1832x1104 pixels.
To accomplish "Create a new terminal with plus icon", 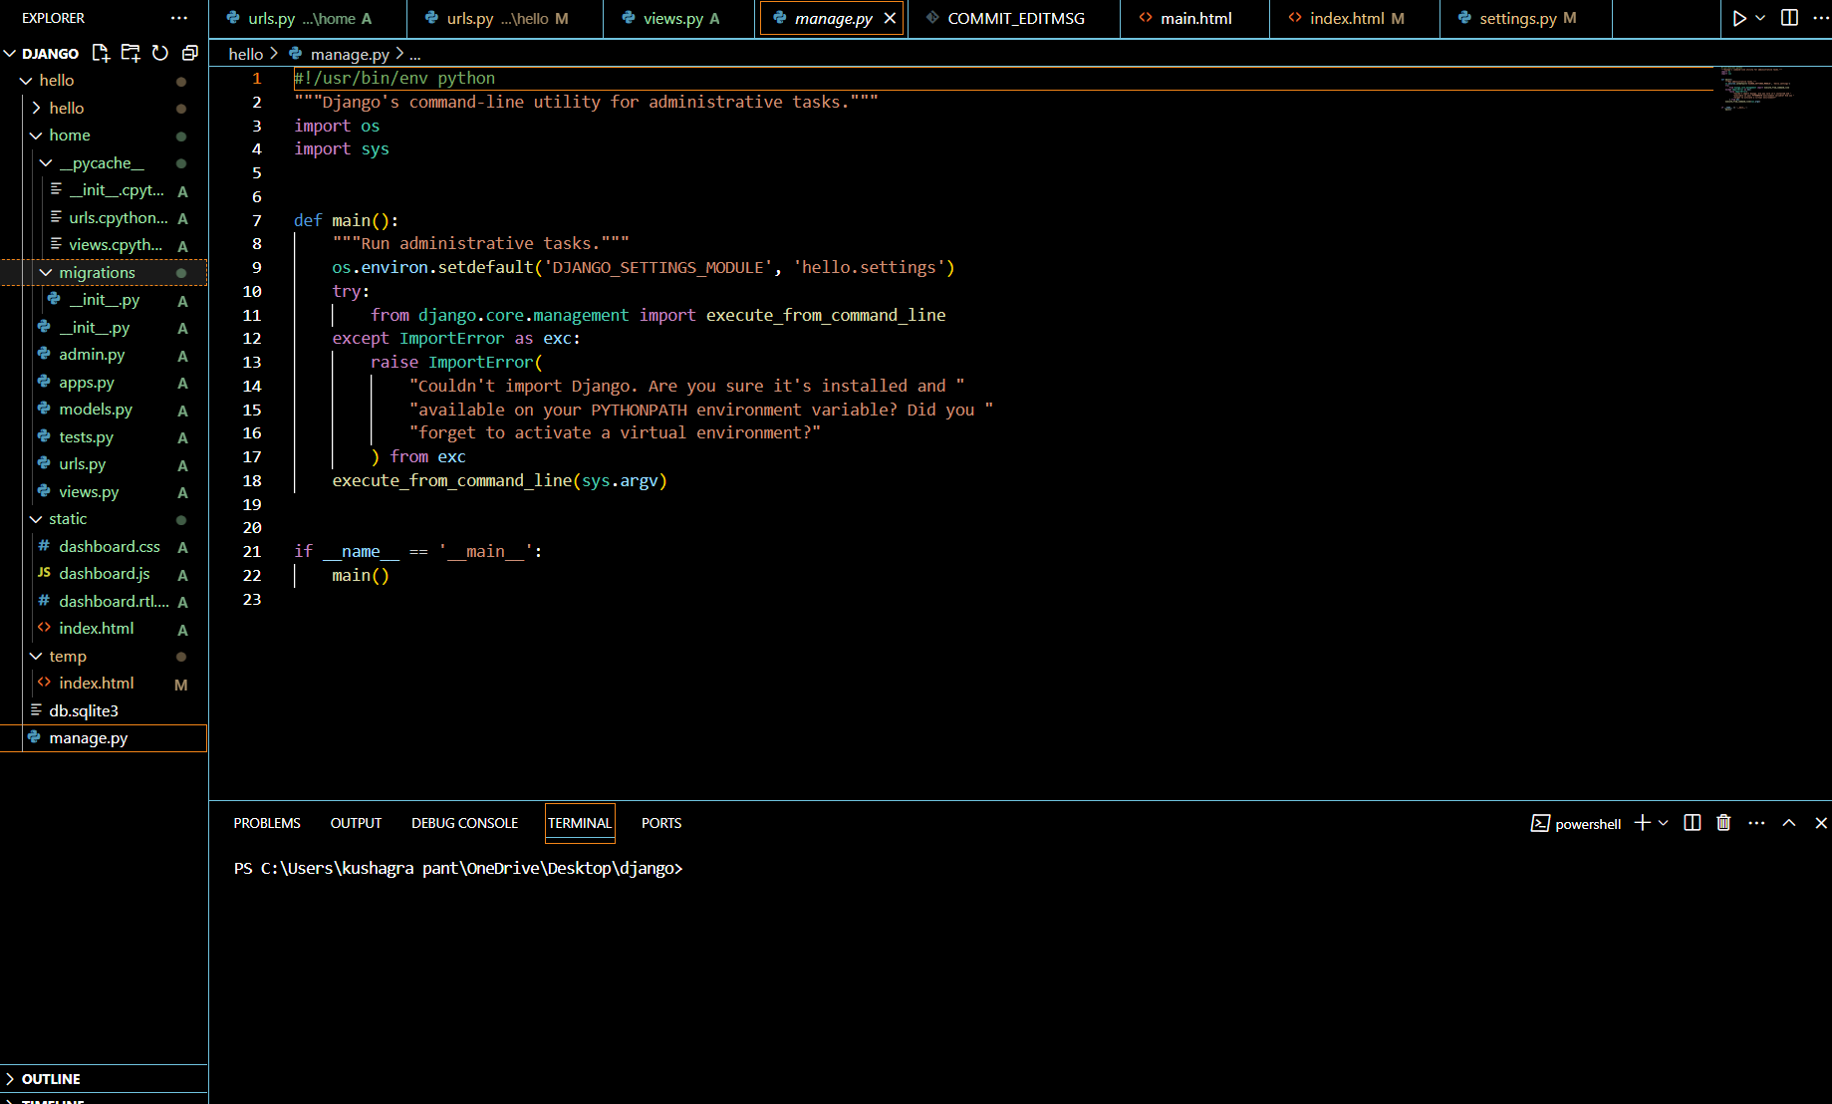I will pos(1643,823).
